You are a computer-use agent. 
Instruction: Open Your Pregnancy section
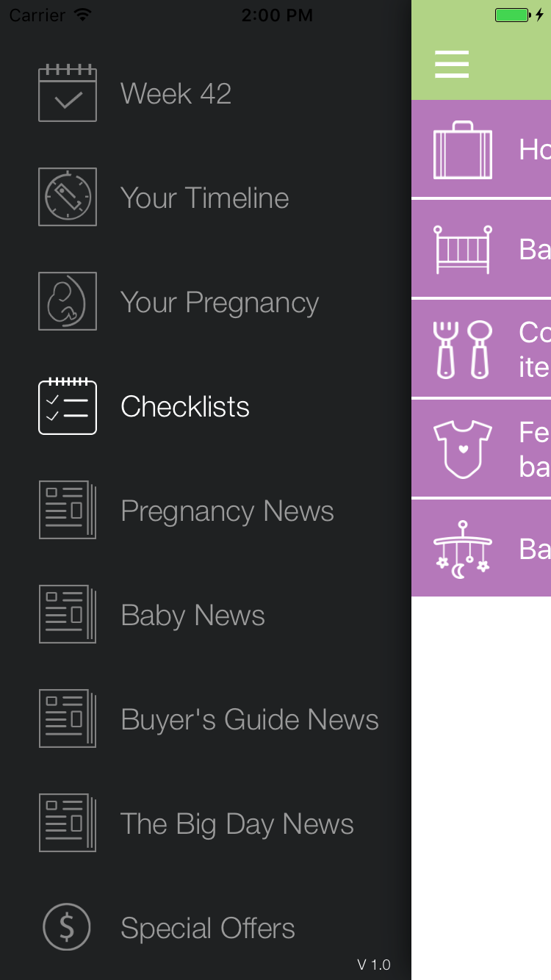pyautogui.click(x=220, y=303)
